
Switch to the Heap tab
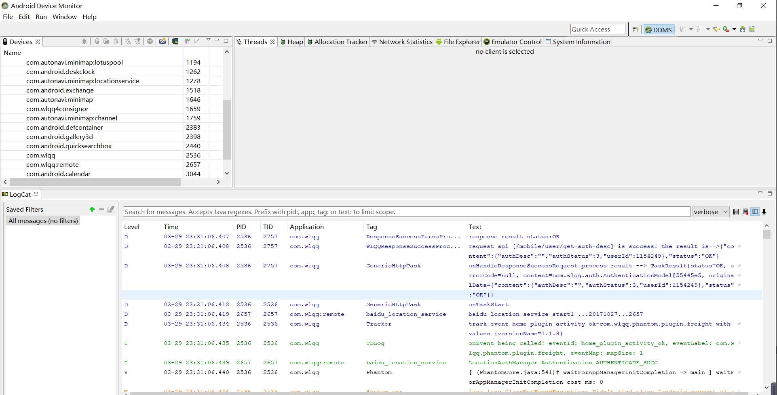[291, 42]
